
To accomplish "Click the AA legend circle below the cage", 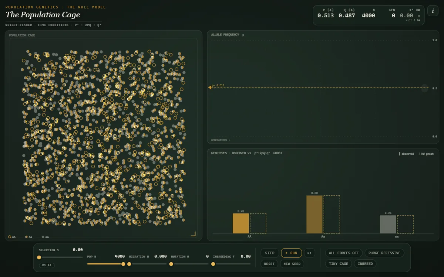I will tap(10, 237).
